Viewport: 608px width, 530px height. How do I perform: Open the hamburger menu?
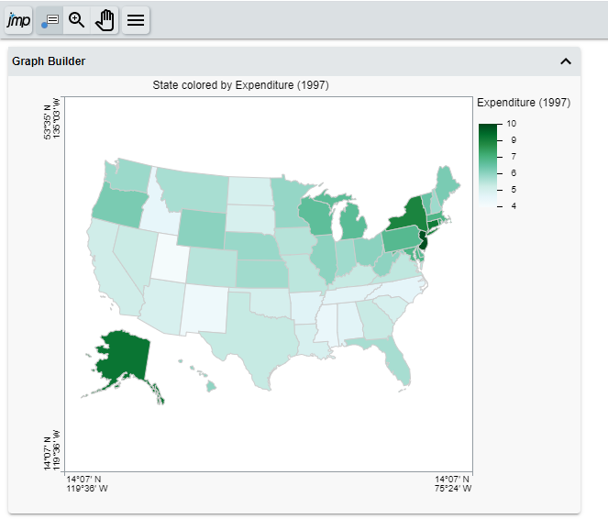(136, 20)
